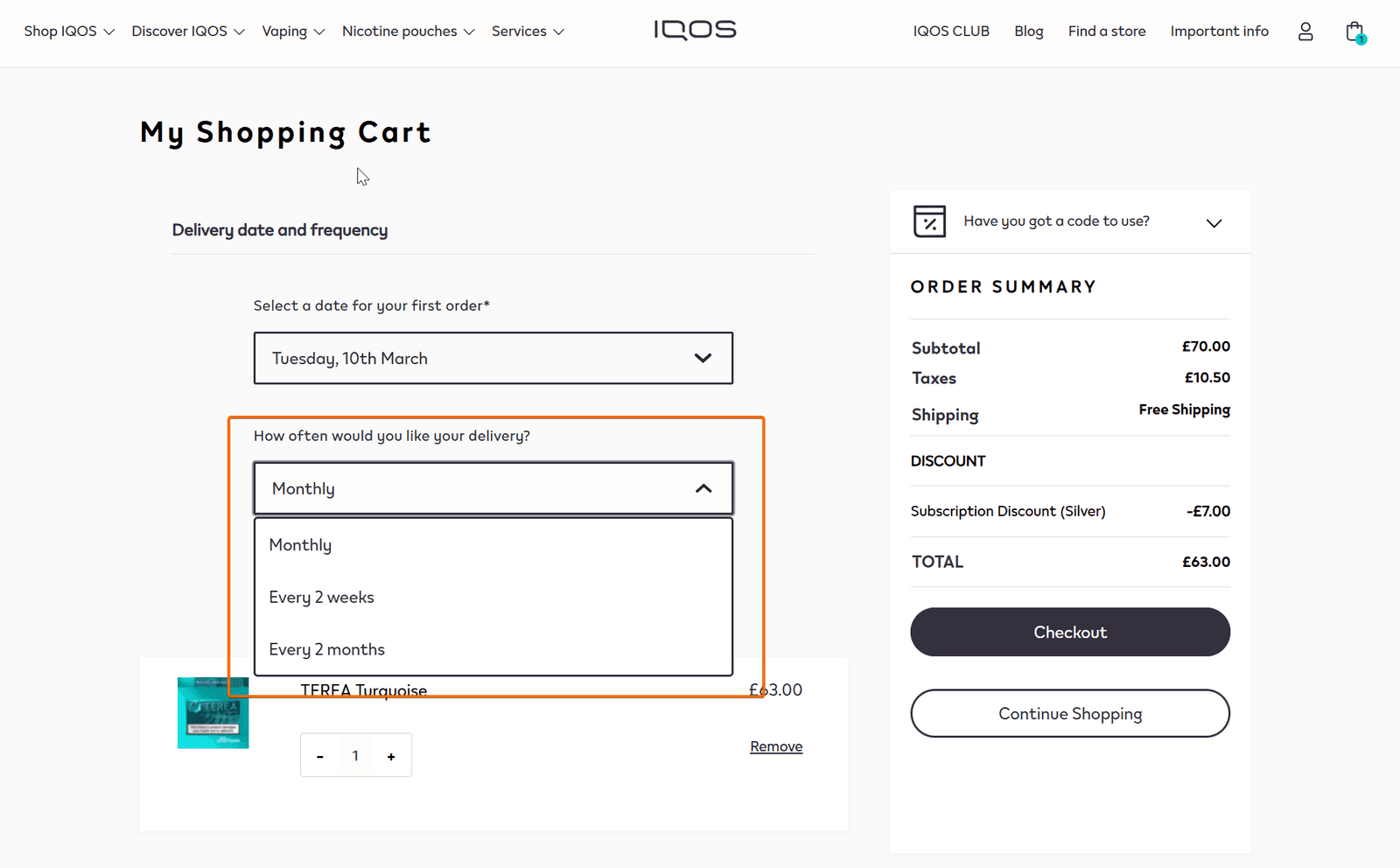1400x868 pixels.
Task: Open the Blog link
Action: (1029, 31)
